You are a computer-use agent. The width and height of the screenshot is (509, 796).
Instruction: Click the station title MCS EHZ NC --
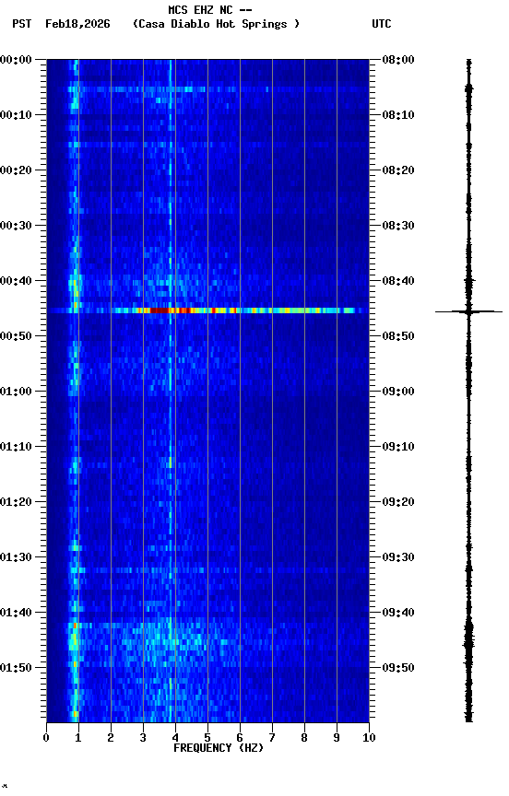click(210, 9)
